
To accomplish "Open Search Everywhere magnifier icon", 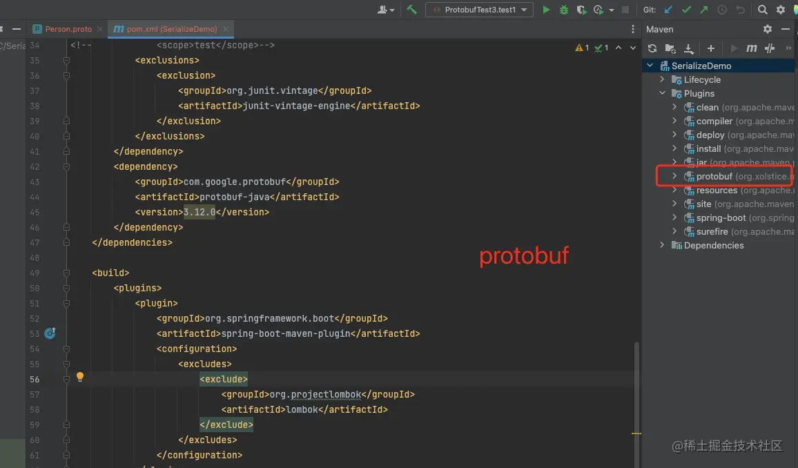I will click(x=762, y=10).
